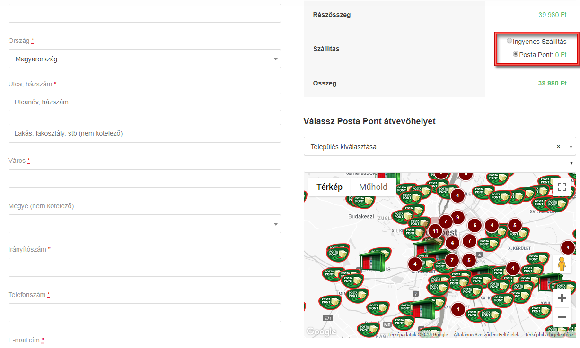The image size is (580, 348).
Task: Toggle fullscreen view of the map
Action: [x=562, y=187]
